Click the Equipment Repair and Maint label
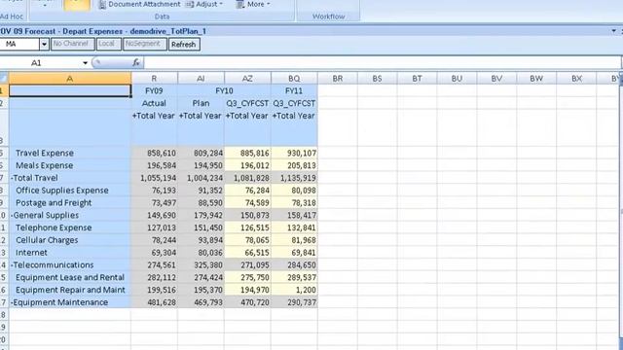This screenshot has height=350, width=623. coord(70,290)
